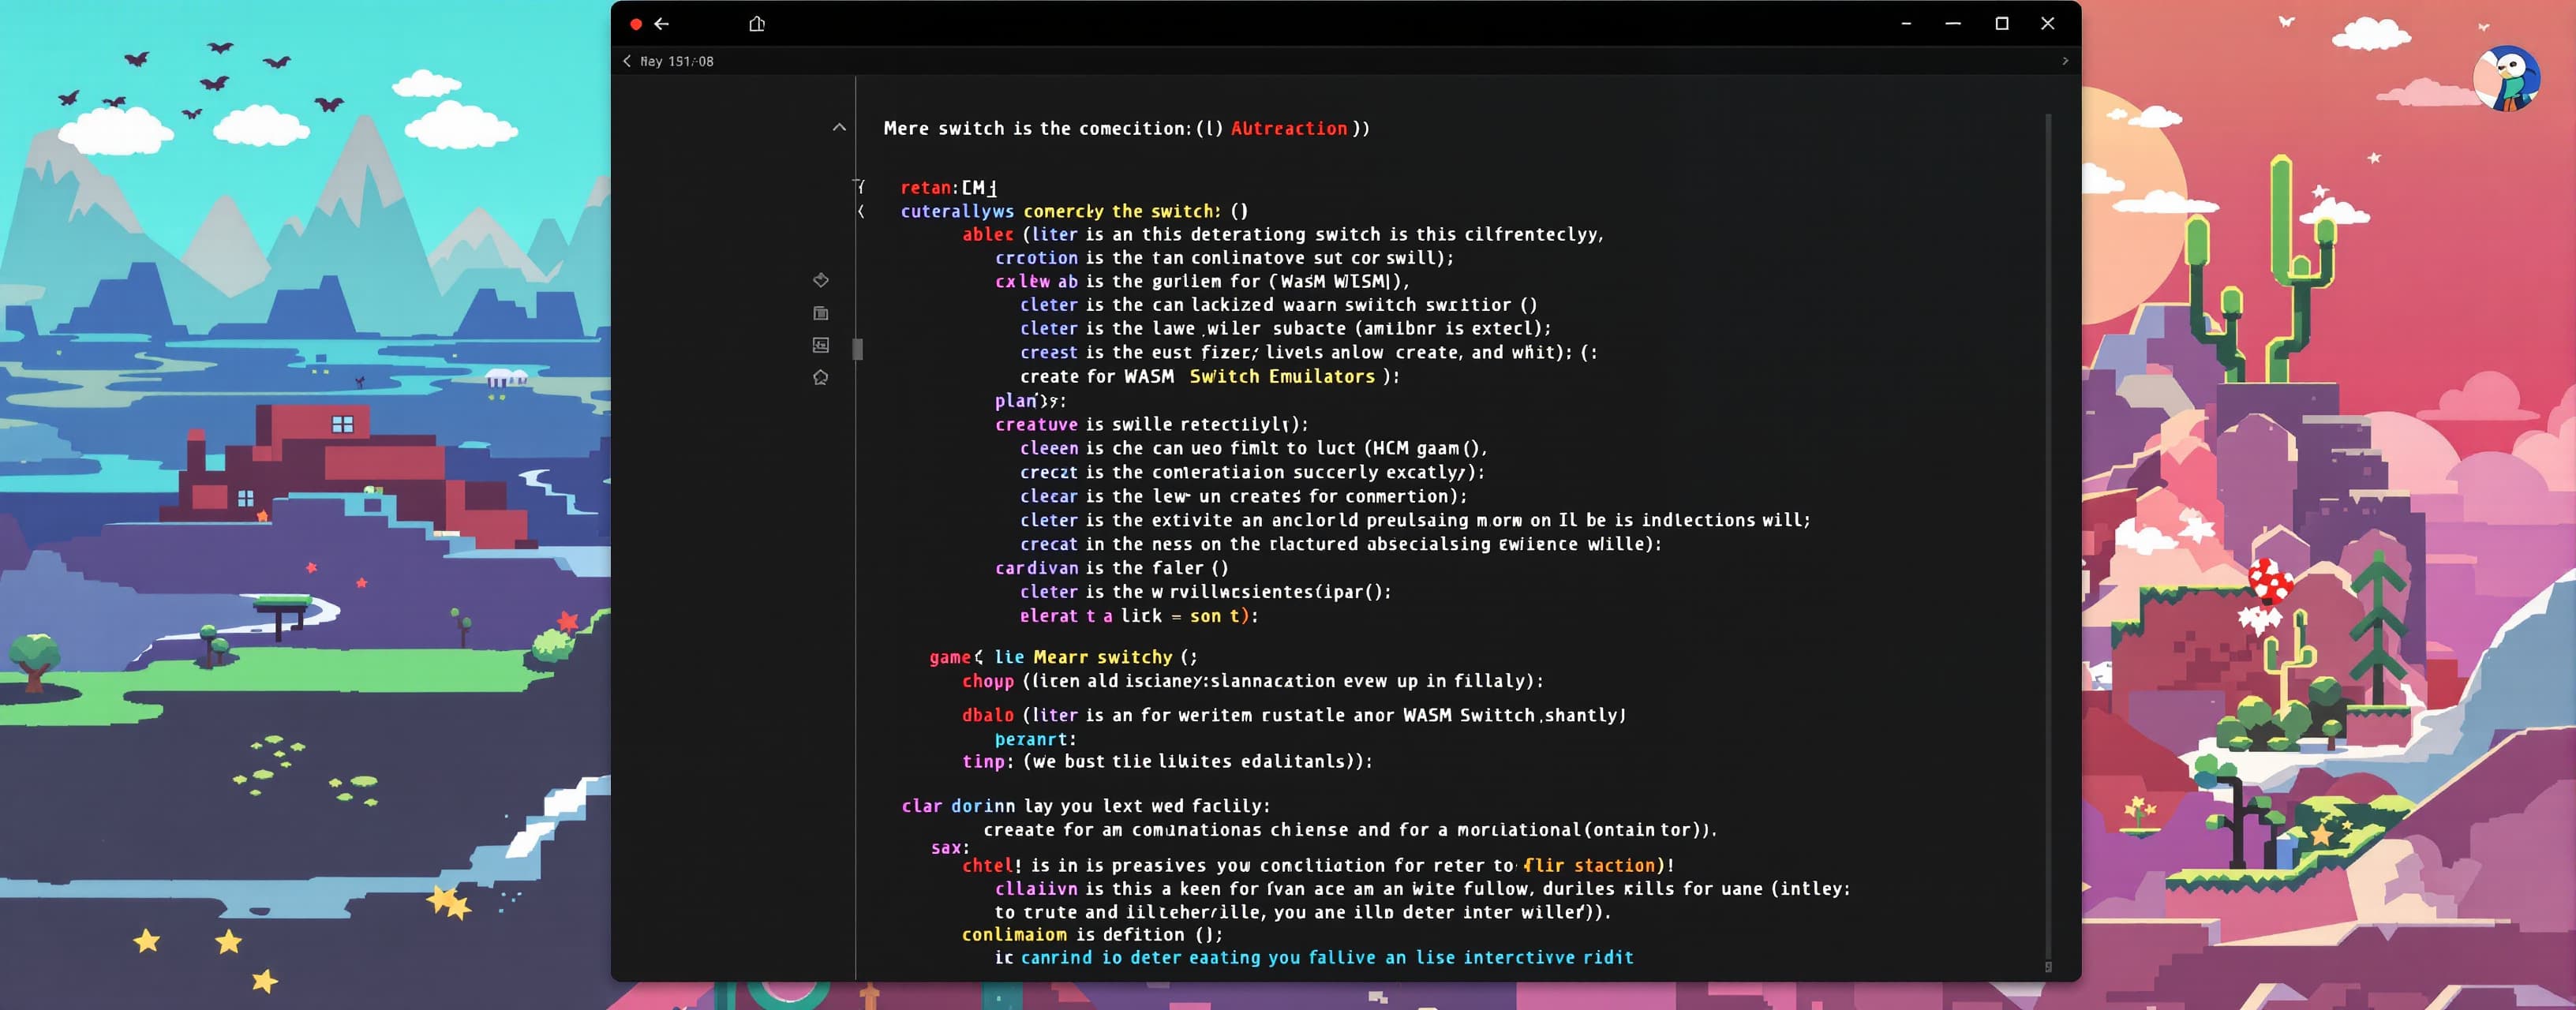
Task: Click the small icon at the scrollbar bottom
Action: coord(2048,967)
